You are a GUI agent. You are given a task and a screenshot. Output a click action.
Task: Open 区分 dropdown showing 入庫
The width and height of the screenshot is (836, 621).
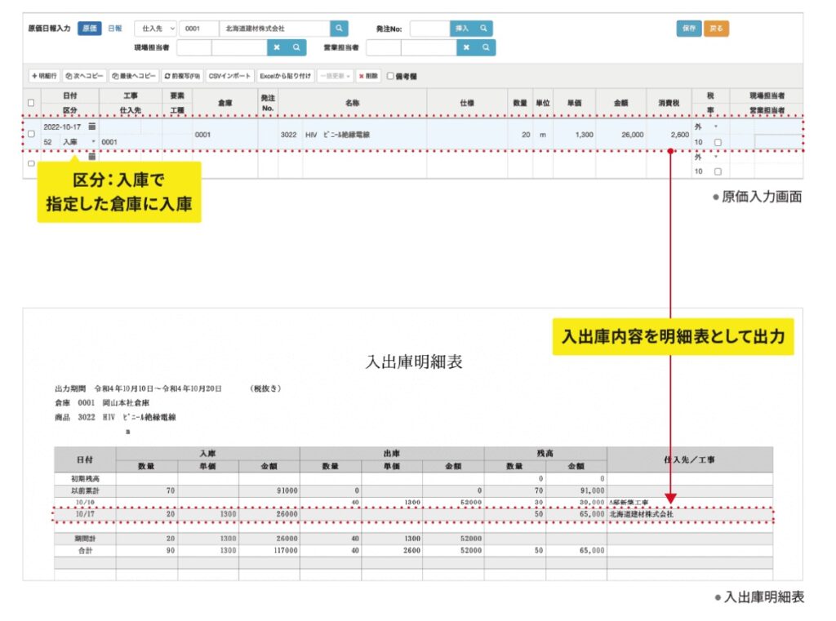[79, 142]
